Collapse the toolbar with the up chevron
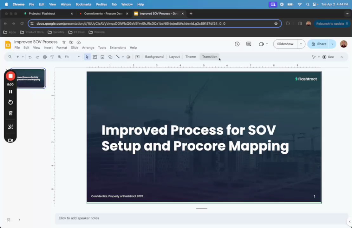352x228 pixels. coord(342,57)
